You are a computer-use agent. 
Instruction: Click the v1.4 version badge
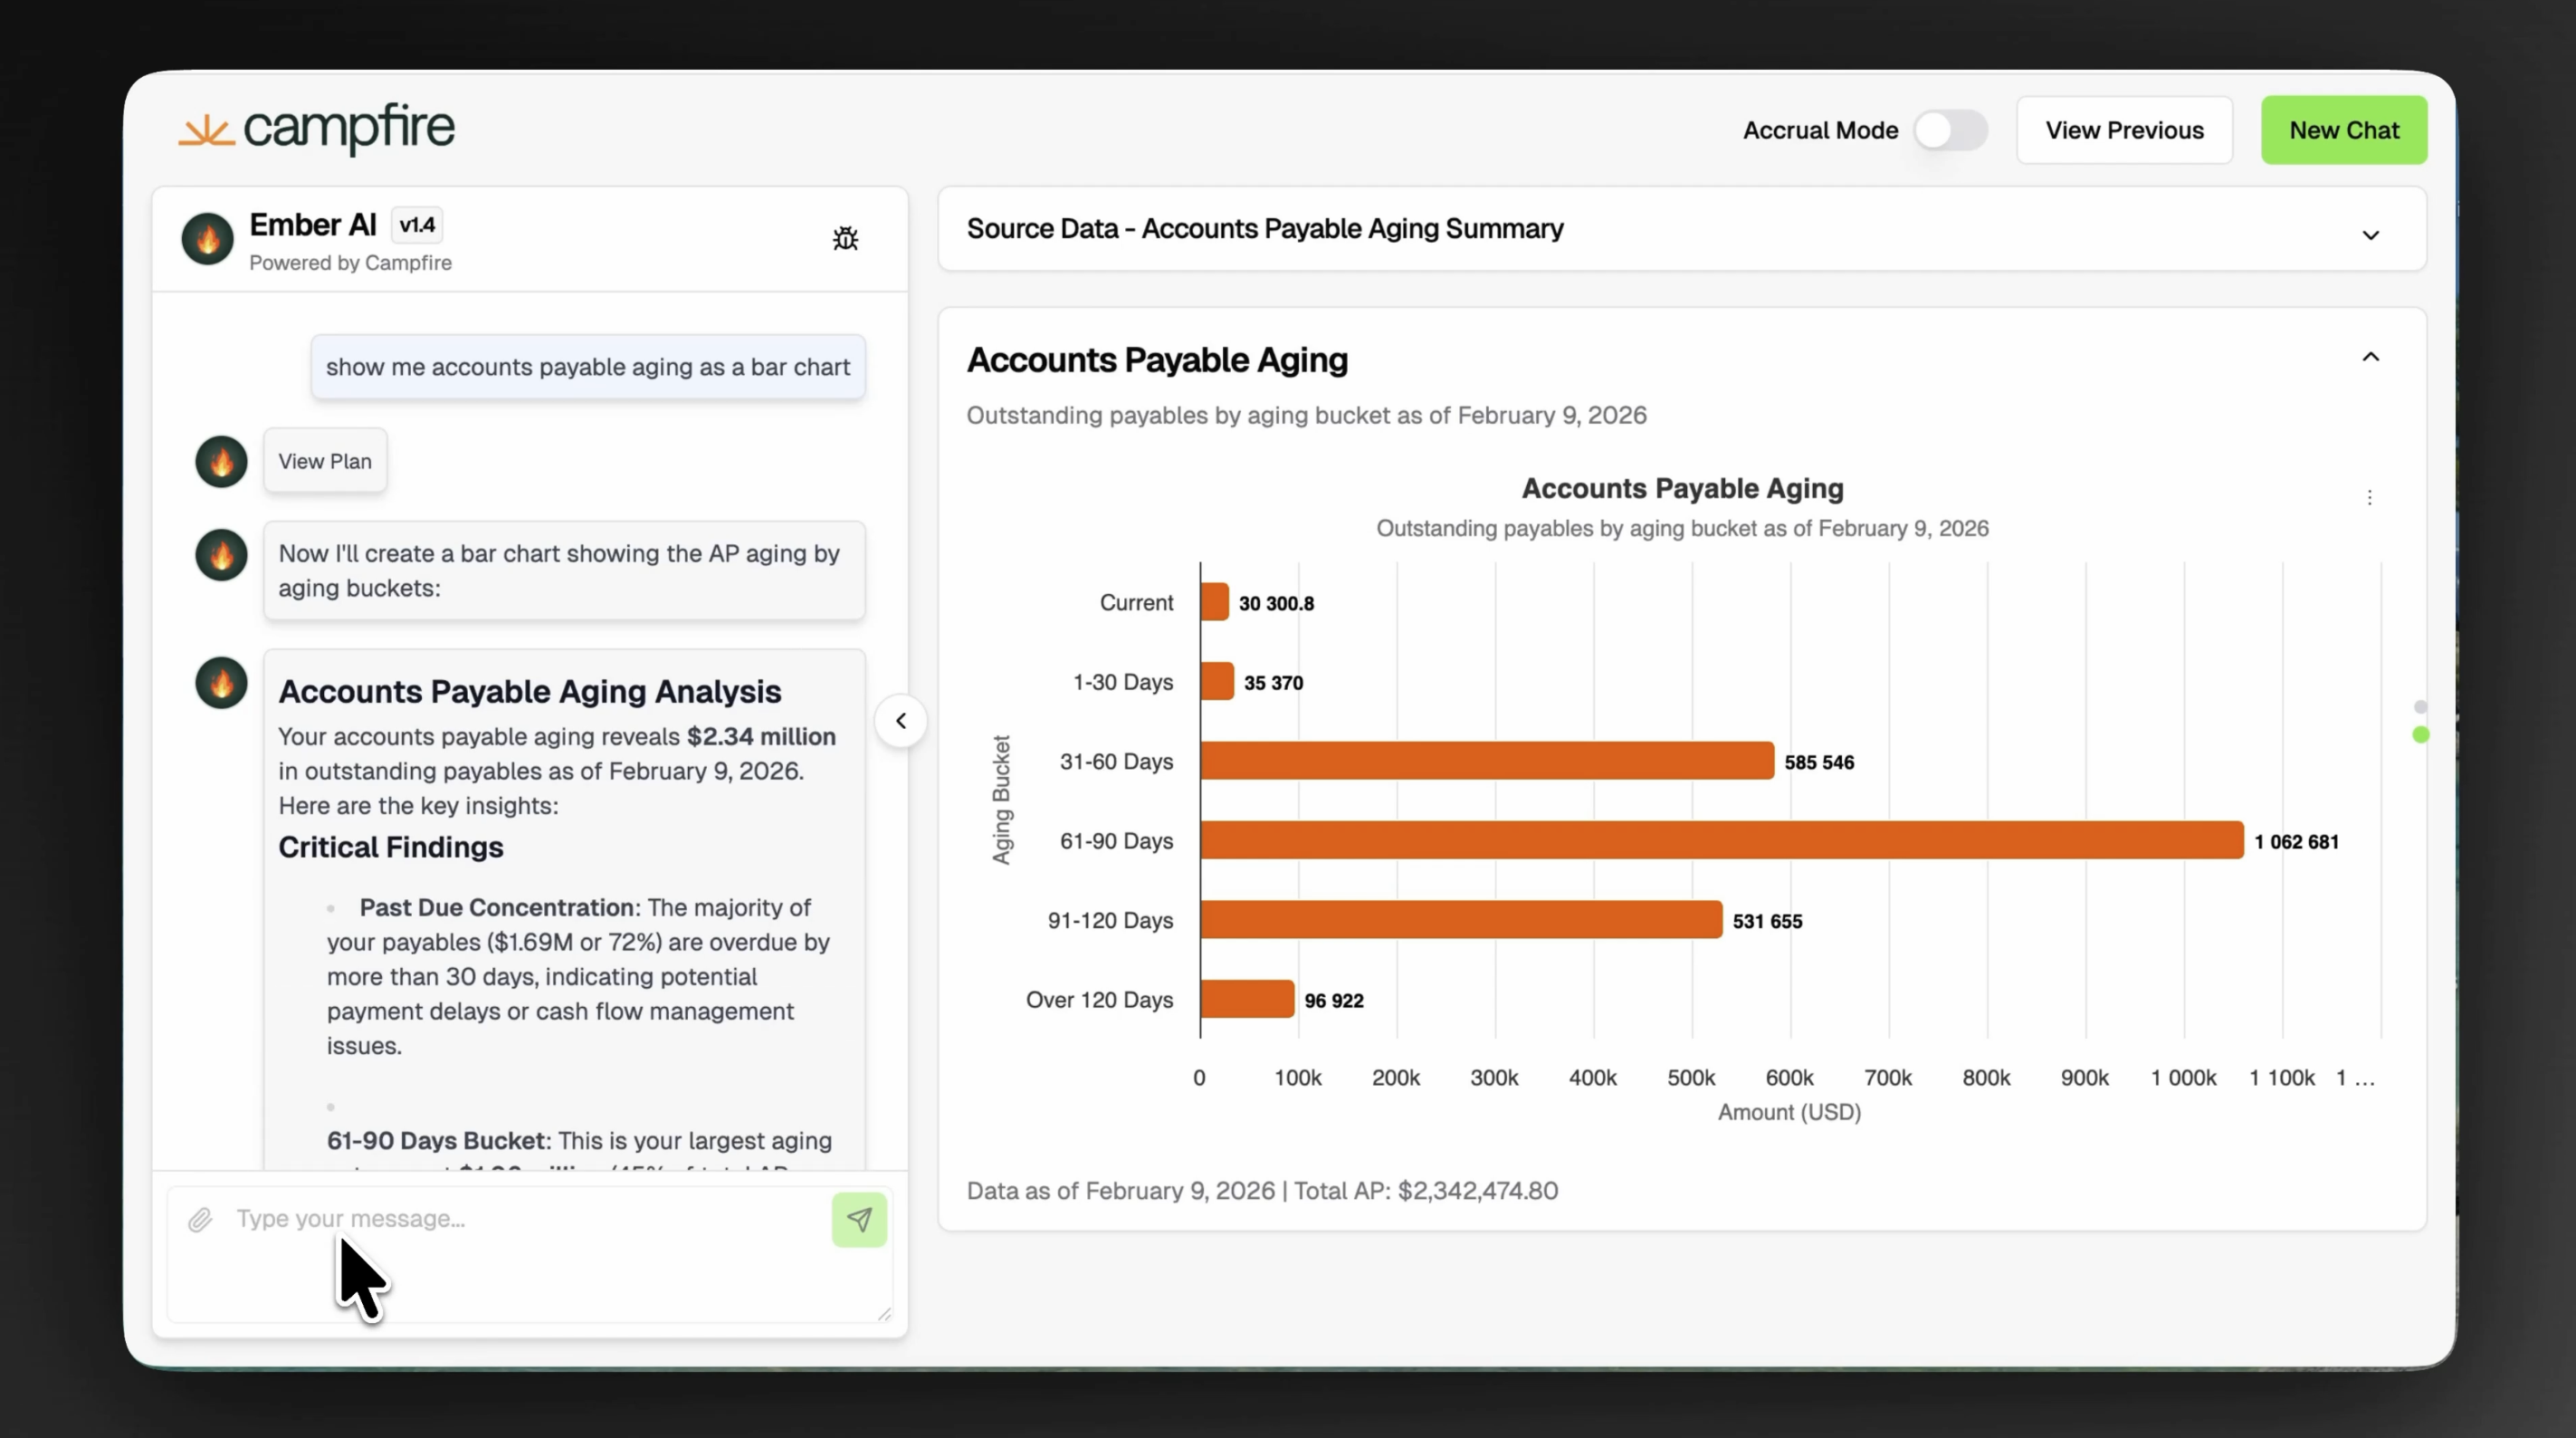tap(417, 225)
